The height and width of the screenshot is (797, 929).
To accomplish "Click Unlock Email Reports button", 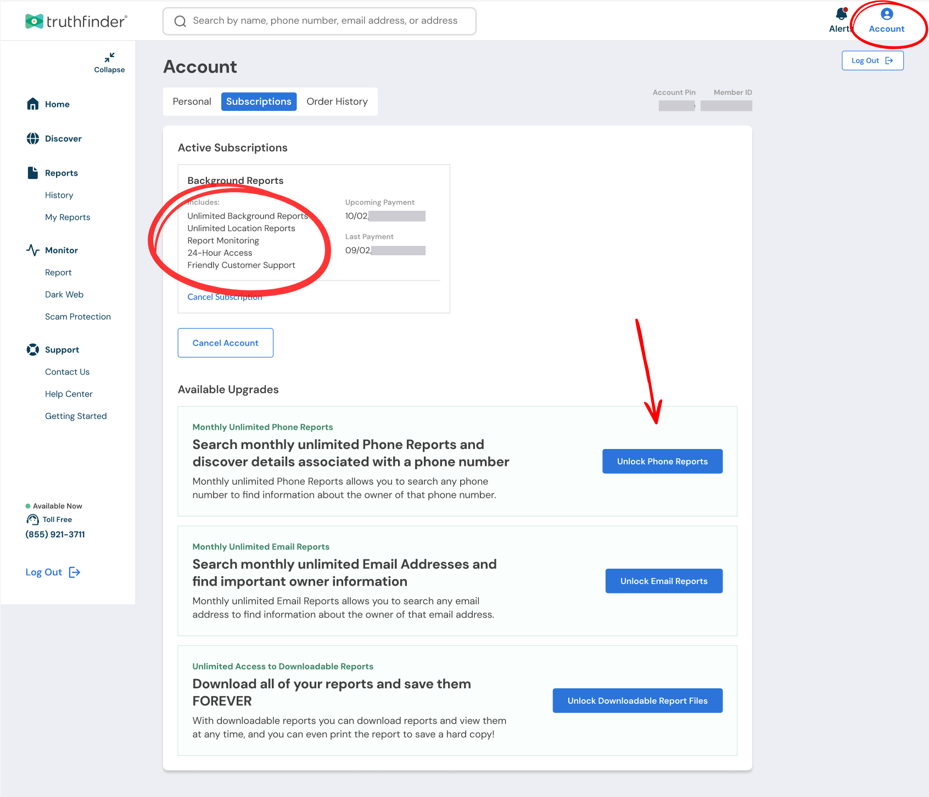I will 664,581.
